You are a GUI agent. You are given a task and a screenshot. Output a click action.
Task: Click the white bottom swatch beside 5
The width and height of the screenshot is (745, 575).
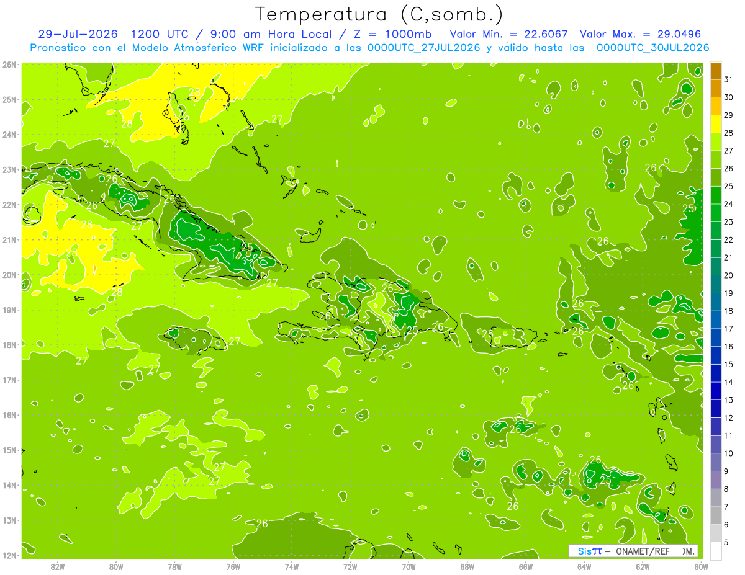coord(716,551)
